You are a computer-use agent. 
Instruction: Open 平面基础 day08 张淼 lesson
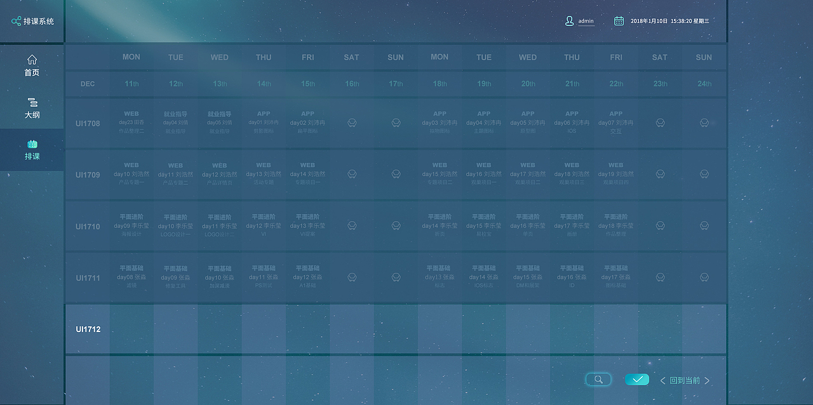(131, 277)
